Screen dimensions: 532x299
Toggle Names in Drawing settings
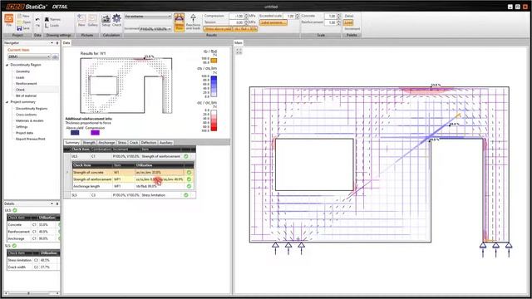(x=52, y=19)
